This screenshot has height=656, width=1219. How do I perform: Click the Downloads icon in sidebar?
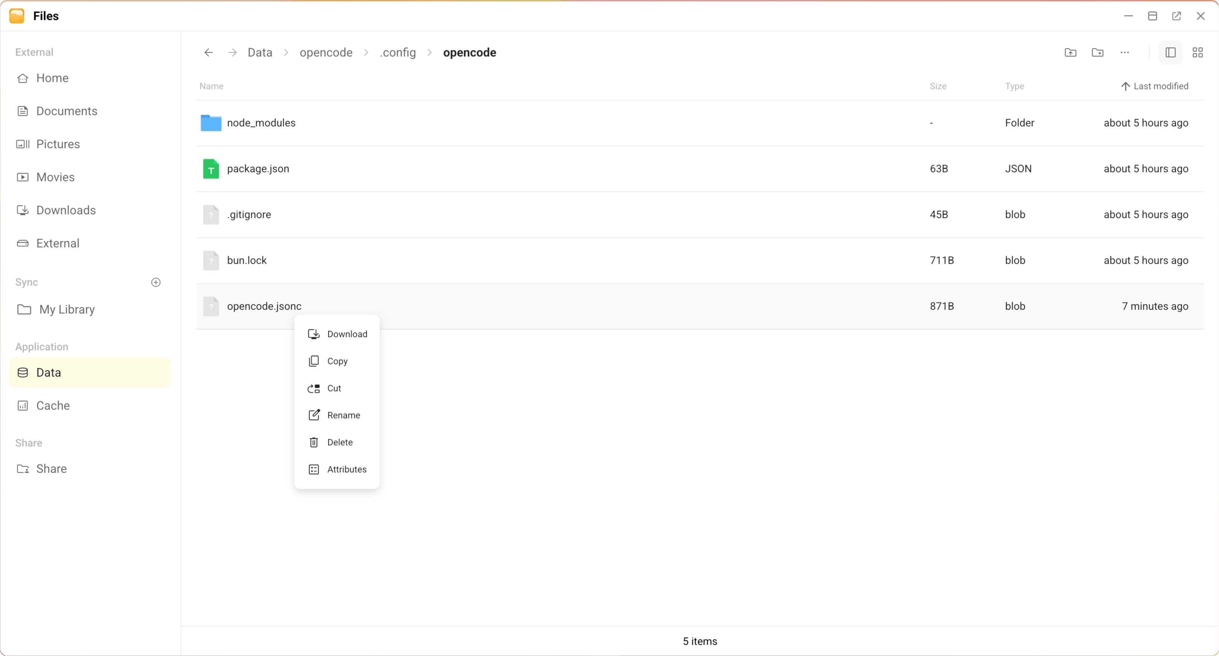pyautogui.click(x=22, y=210)
